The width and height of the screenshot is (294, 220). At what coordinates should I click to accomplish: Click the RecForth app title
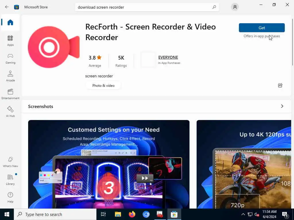[x=150, y=32]
